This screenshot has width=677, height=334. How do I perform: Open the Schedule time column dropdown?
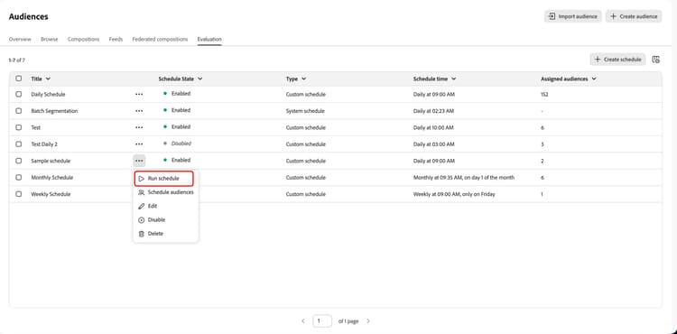(x=454, y=79)
